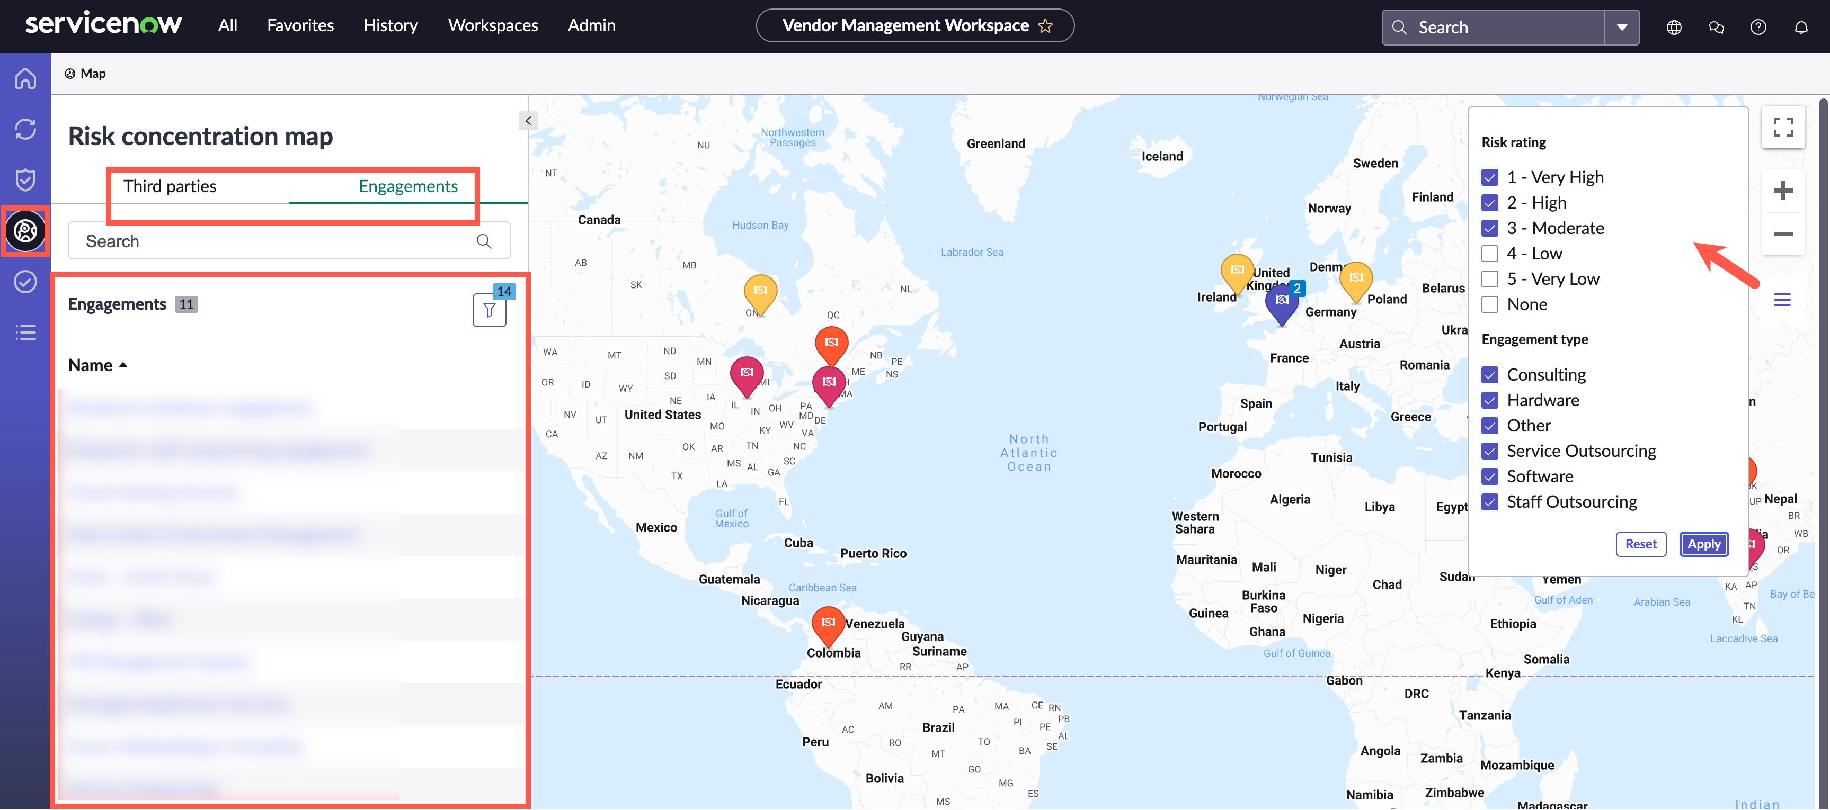Toggle the Software engagement type
Screen dimensions: 1830x810
click(x=1490, y=477)
